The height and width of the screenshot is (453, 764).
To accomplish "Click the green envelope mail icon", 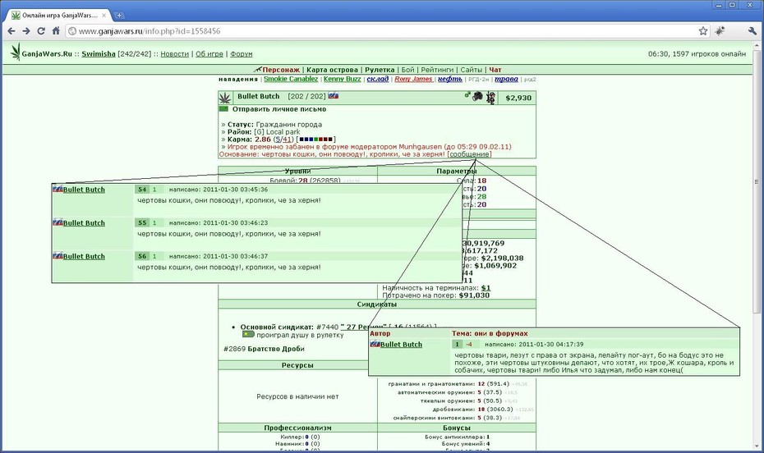I will (x=223, y=109).
